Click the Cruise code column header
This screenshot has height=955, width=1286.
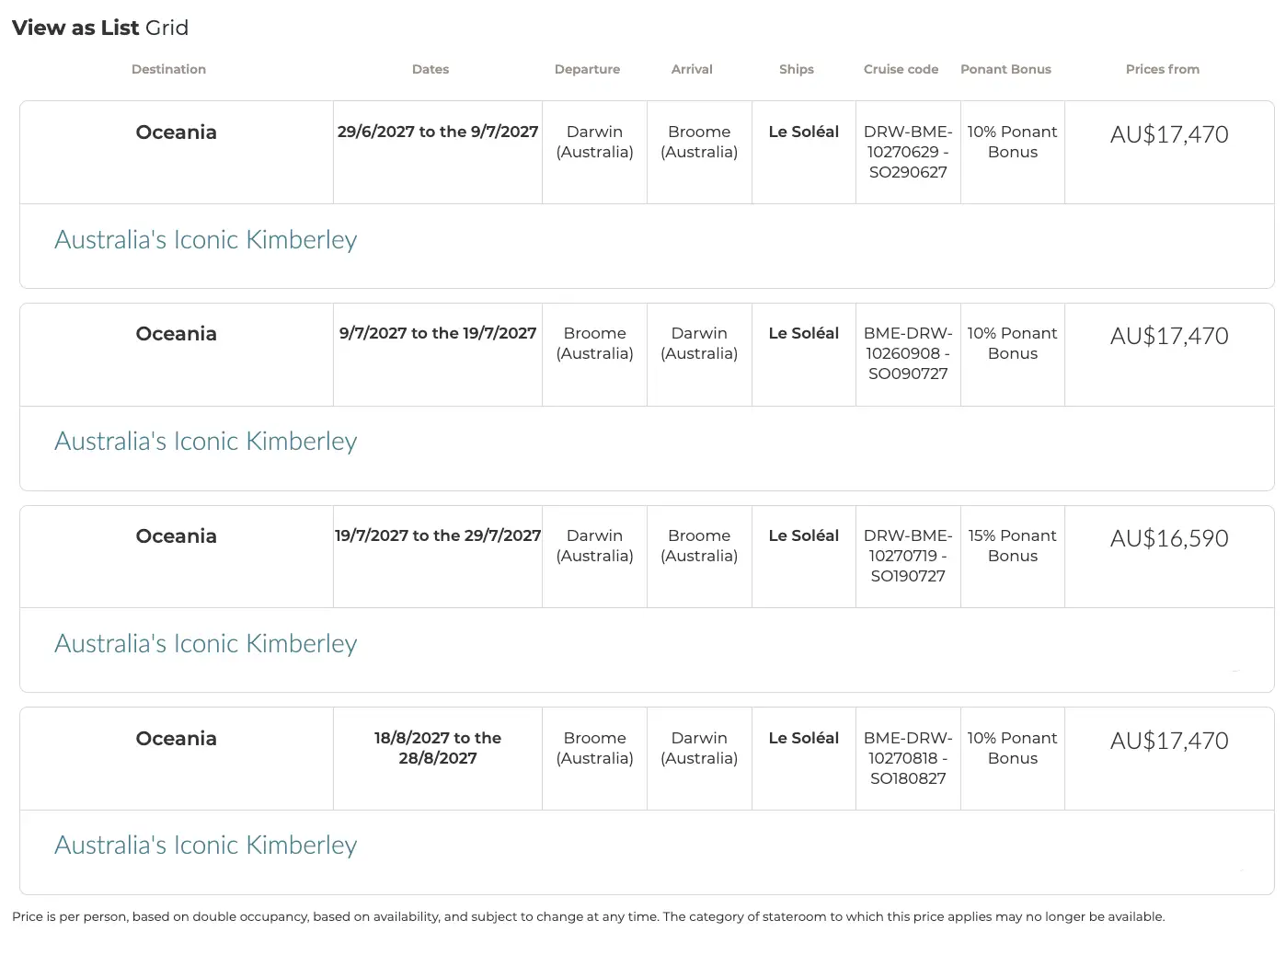[x=901, y=69]
